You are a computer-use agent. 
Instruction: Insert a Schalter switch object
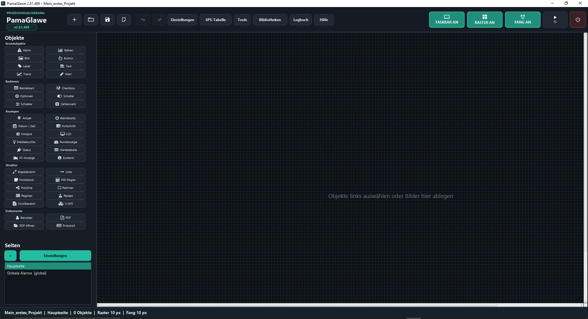[66, 96]
